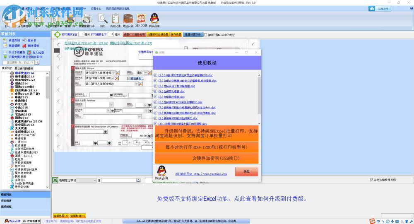Click the upgrade-to-paid link about binding Excel

click(x=232, y=199)
